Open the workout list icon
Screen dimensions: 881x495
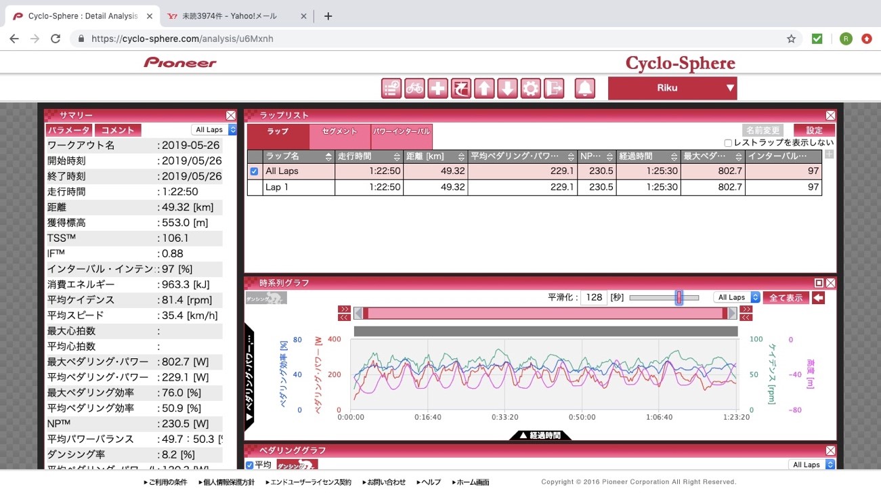point(391,89)
